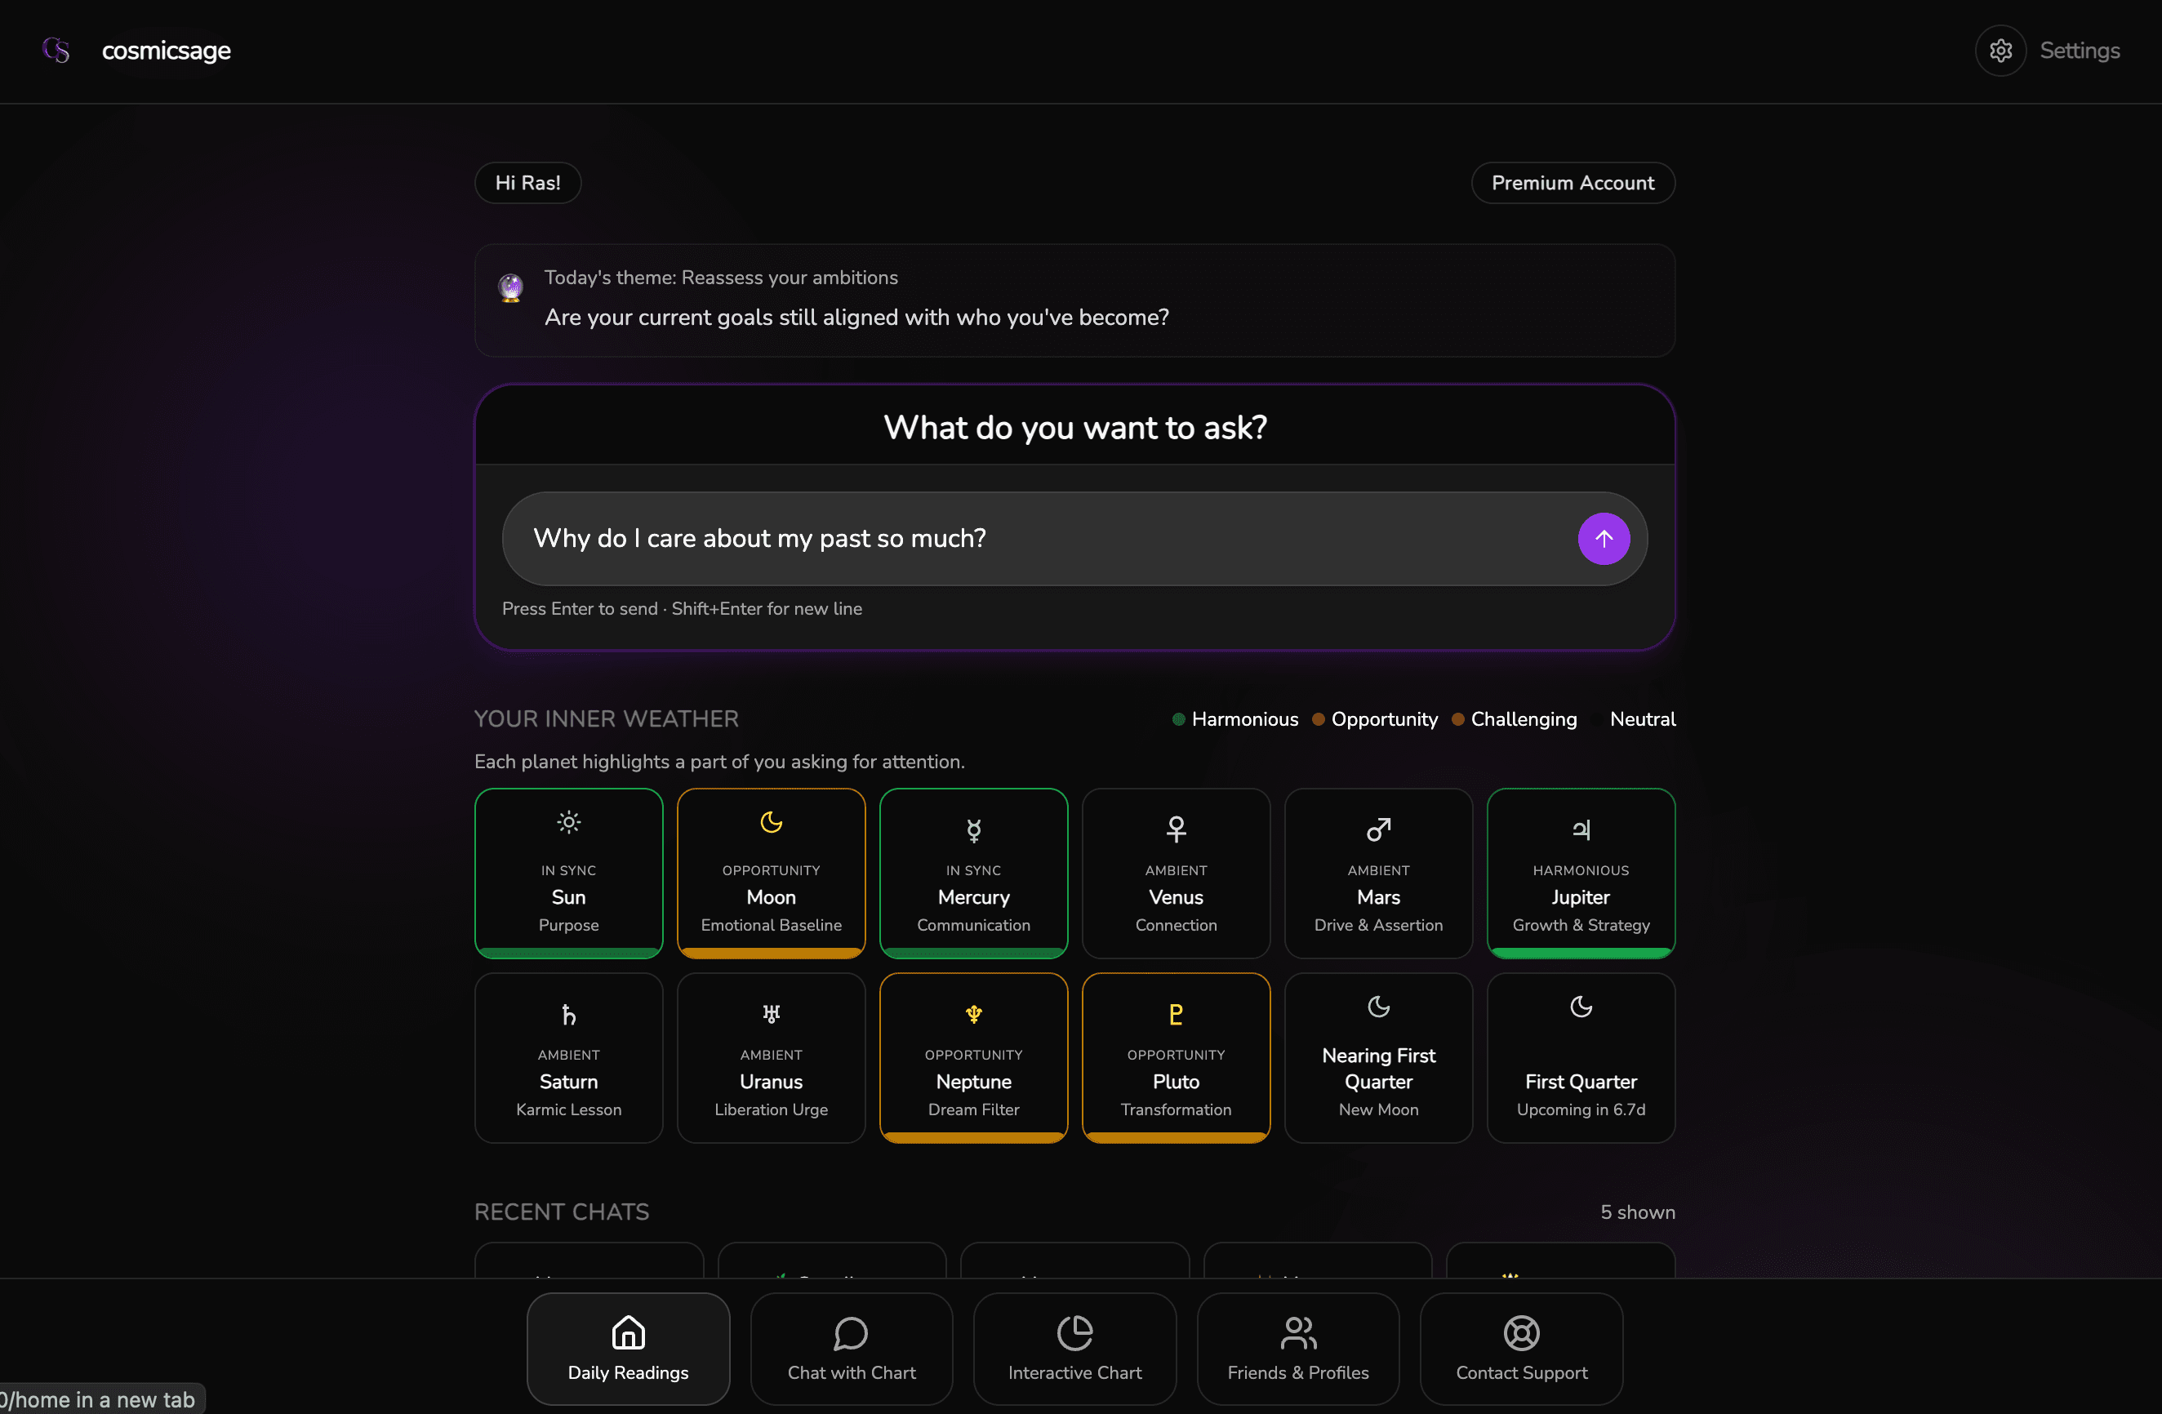Click the Premium Account badge
The width and height of the screenshot is (2162, 1414).
pyautogui.click(x=1573, y=183)
